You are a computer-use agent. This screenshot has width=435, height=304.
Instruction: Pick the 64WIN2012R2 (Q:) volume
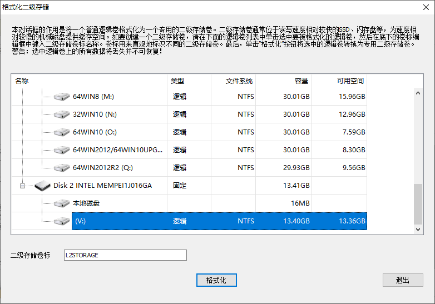[189, 168]
